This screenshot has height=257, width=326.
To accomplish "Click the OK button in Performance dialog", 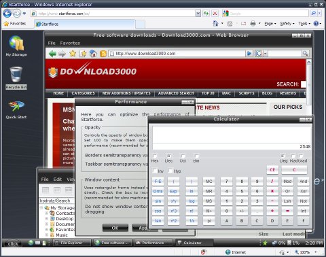I will (x=115, y=228).
